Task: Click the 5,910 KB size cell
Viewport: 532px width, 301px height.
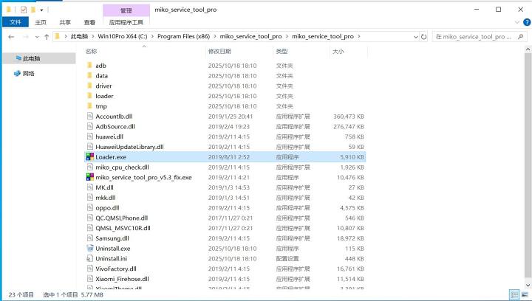Action: pos(352,157)
